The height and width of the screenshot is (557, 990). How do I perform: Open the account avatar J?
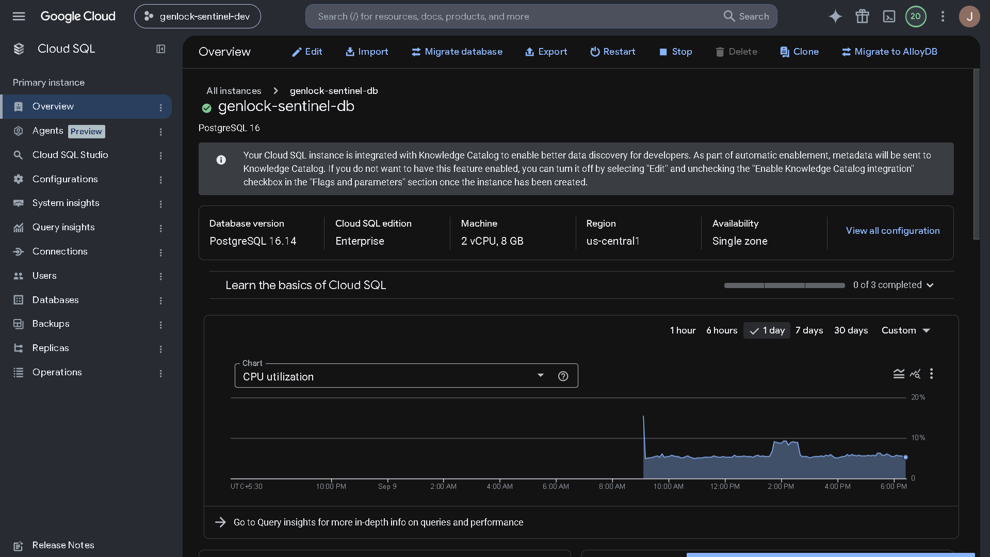[x=969, y=17]
